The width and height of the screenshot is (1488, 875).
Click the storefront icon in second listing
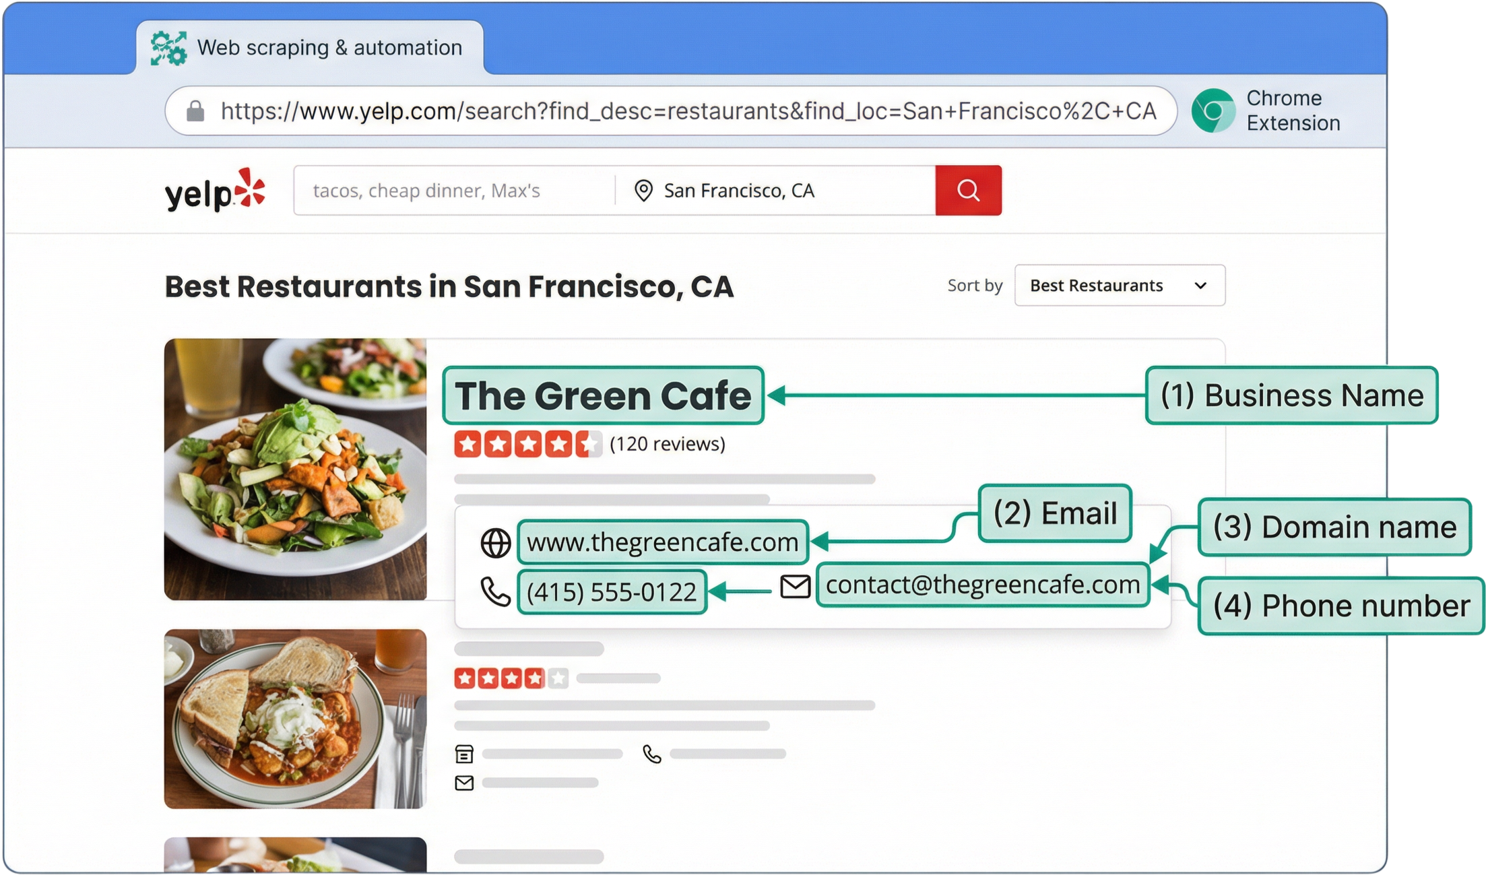[x=464, y=754]
